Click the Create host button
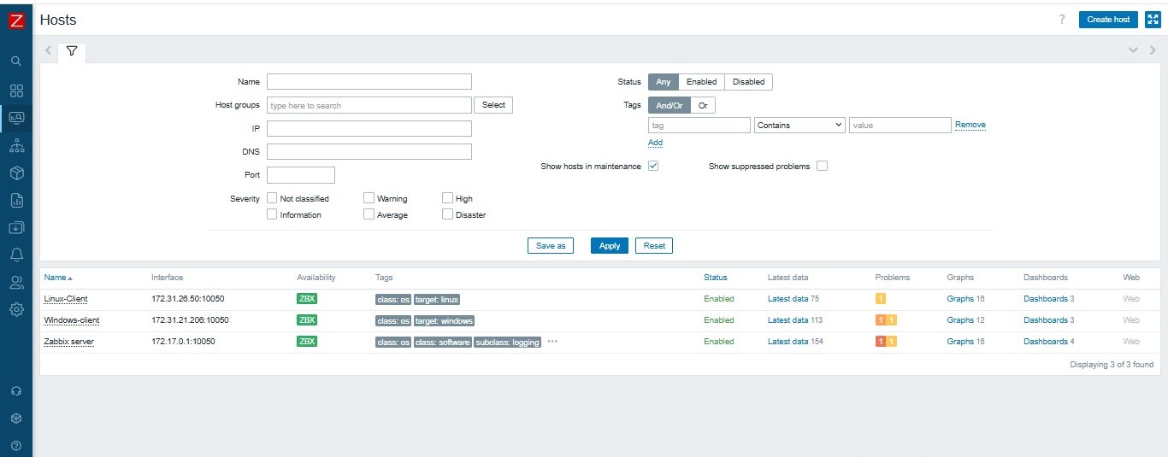The height and width of the screenshot is (457, 1168). (1108, 20)
